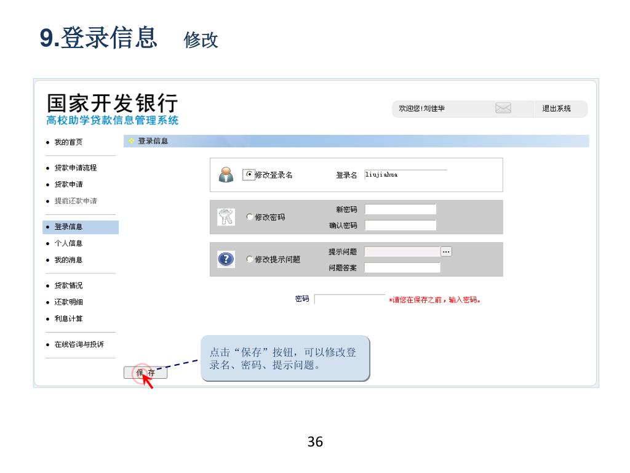Go to 我的首页 in sidebar
This screenshot has width=630, height=473.
(x=68, y=142)
